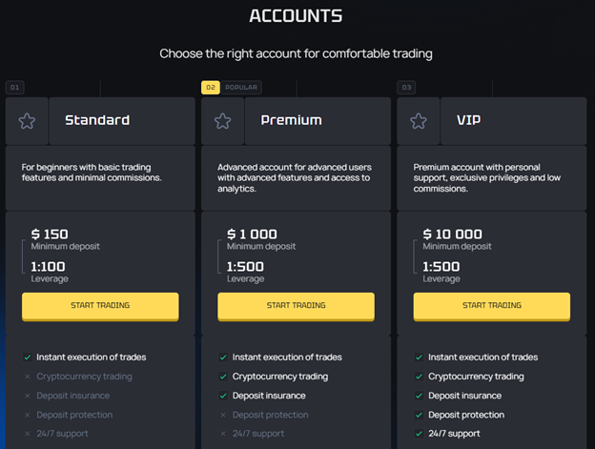The width and height of the screenshot is (595, 449).
Task: Select the VIP account title
Action: pyautogui.click(x=470, y=121)
